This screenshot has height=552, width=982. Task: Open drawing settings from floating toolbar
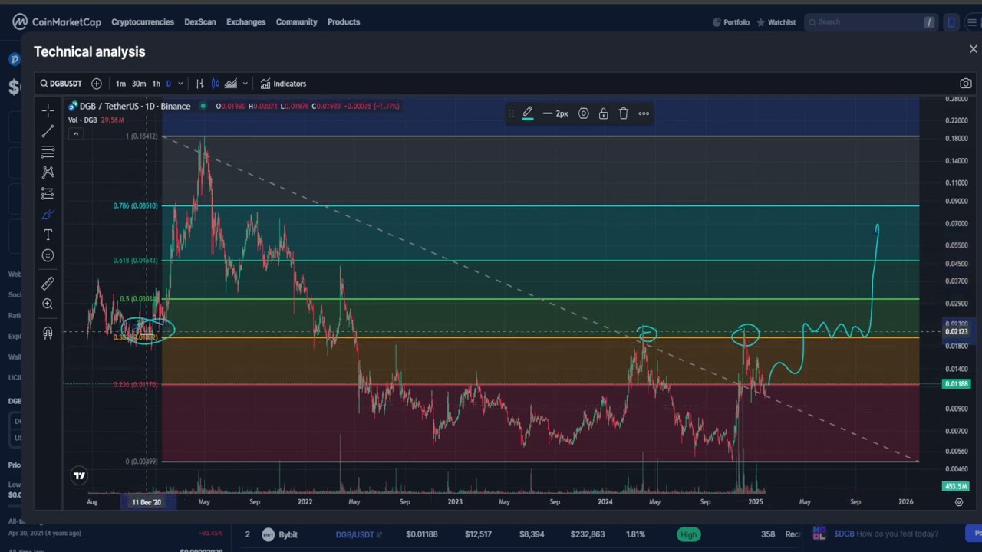coord(584,113)
